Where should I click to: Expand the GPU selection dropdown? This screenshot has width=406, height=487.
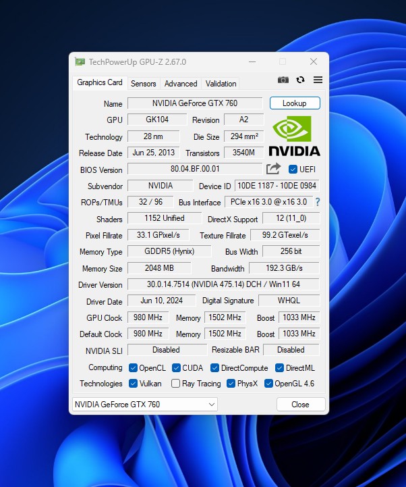212,405
